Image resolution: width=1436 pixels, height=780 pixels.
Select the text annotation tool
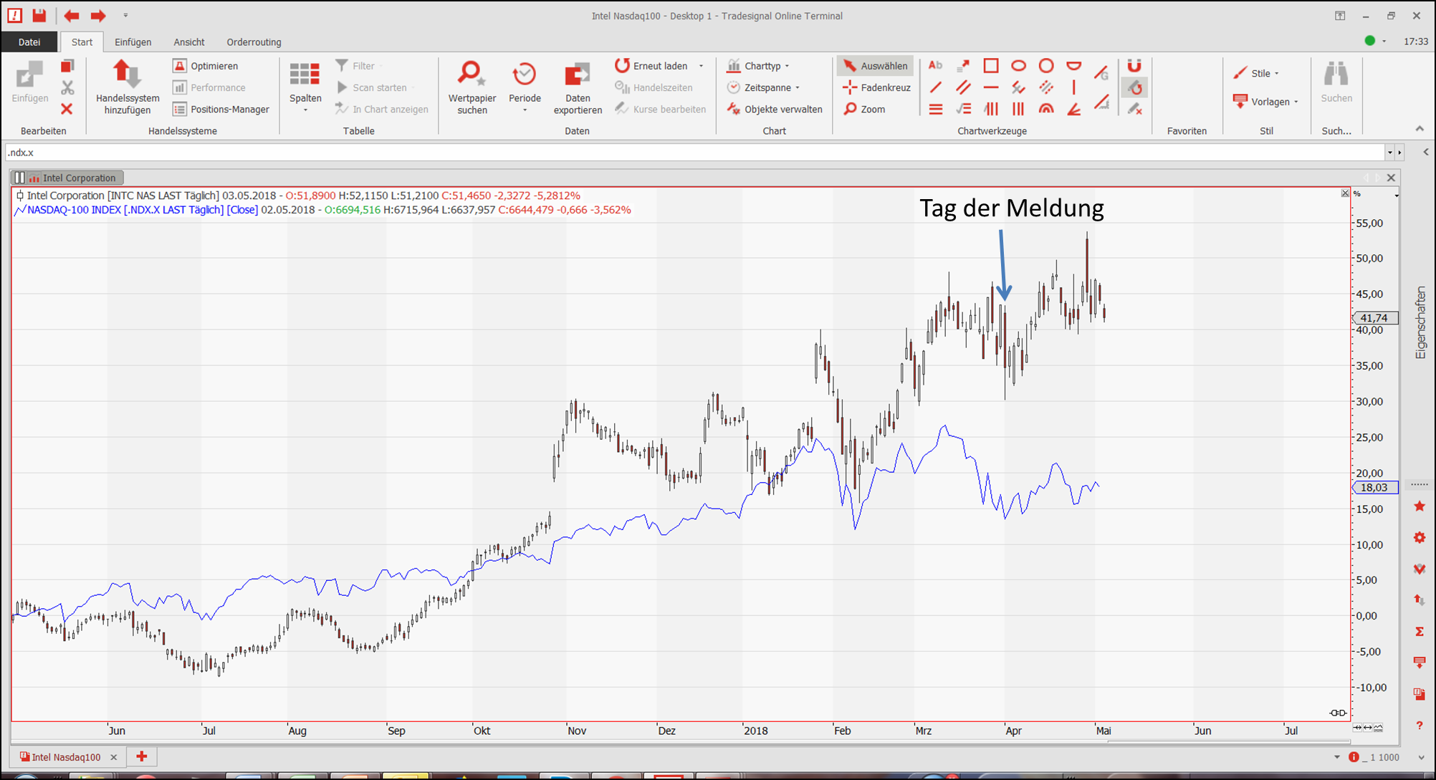[x=935, y=66]
